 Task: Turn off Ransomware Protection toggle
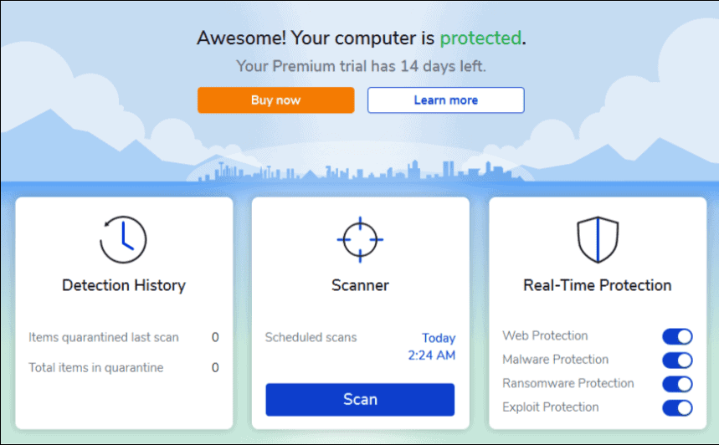coord(677,384)
